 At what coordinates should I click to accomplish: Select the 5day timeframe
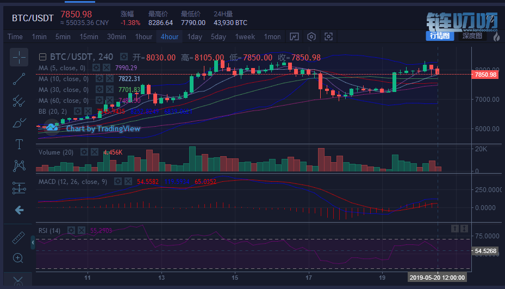point(219,36)
